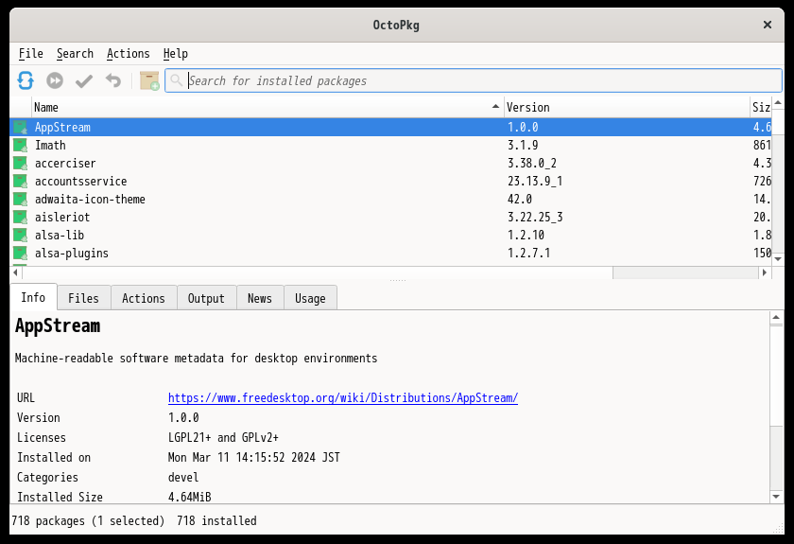Select the accerciser package row
This screenshot has height=544, width=794.
click(x=390, y=164)
